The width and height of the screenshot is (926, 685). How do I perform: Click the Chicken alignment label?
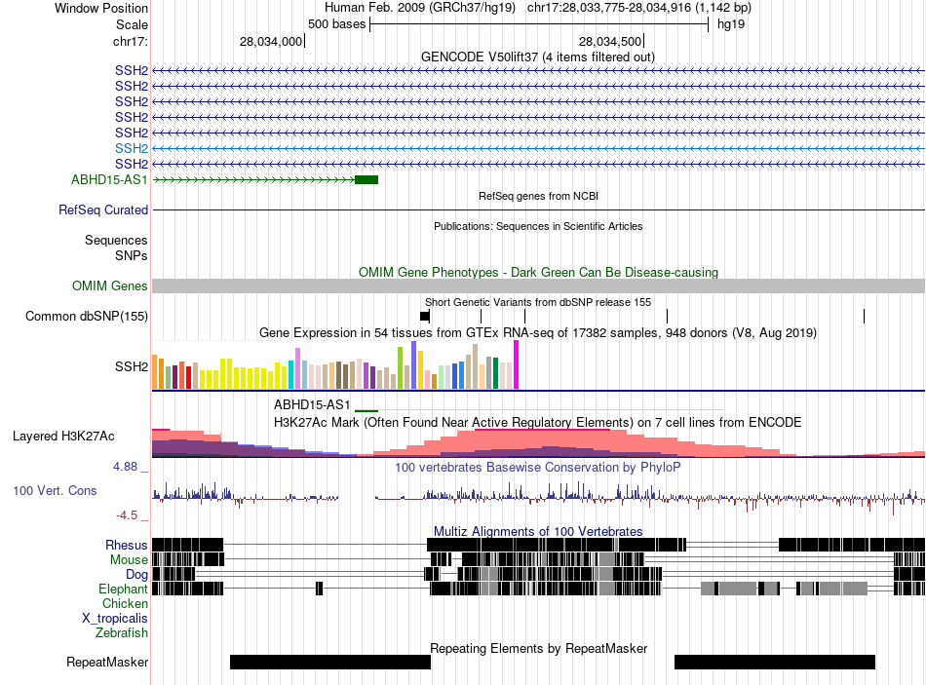pos(125,603)
